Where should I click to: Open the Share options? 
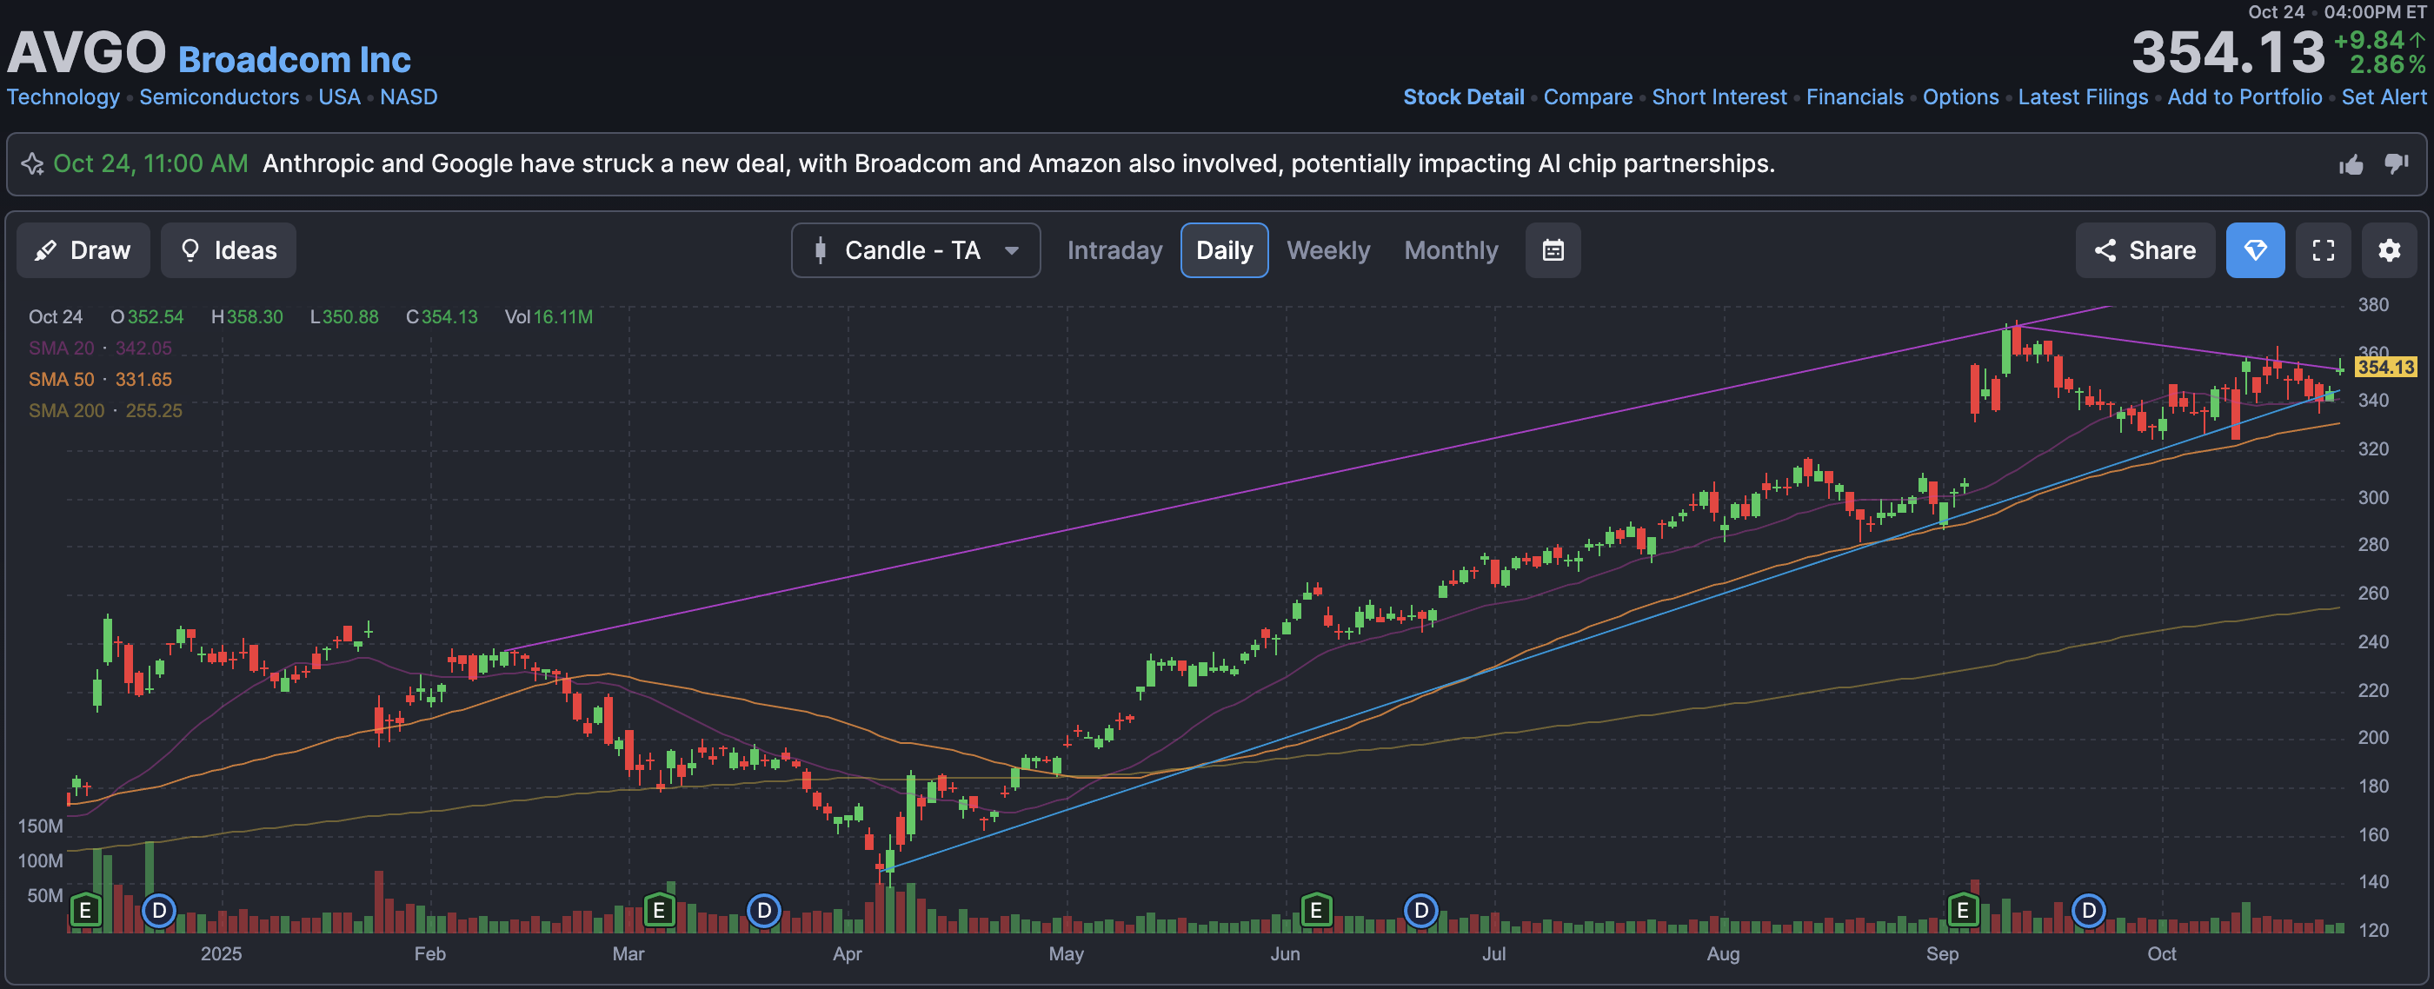click(x=2144, y=250)
